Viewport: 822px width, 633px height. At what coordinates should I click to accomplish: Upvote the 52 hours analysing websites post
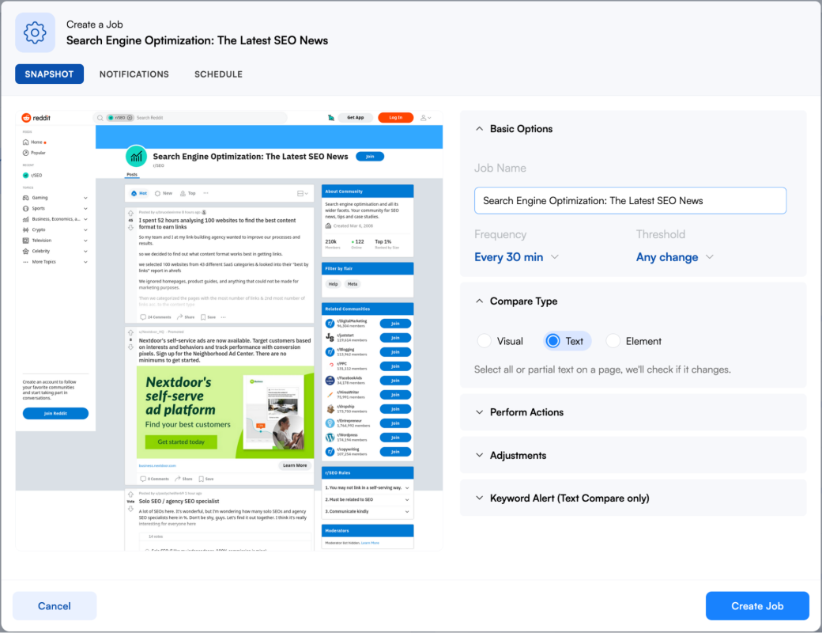[130, 213]
